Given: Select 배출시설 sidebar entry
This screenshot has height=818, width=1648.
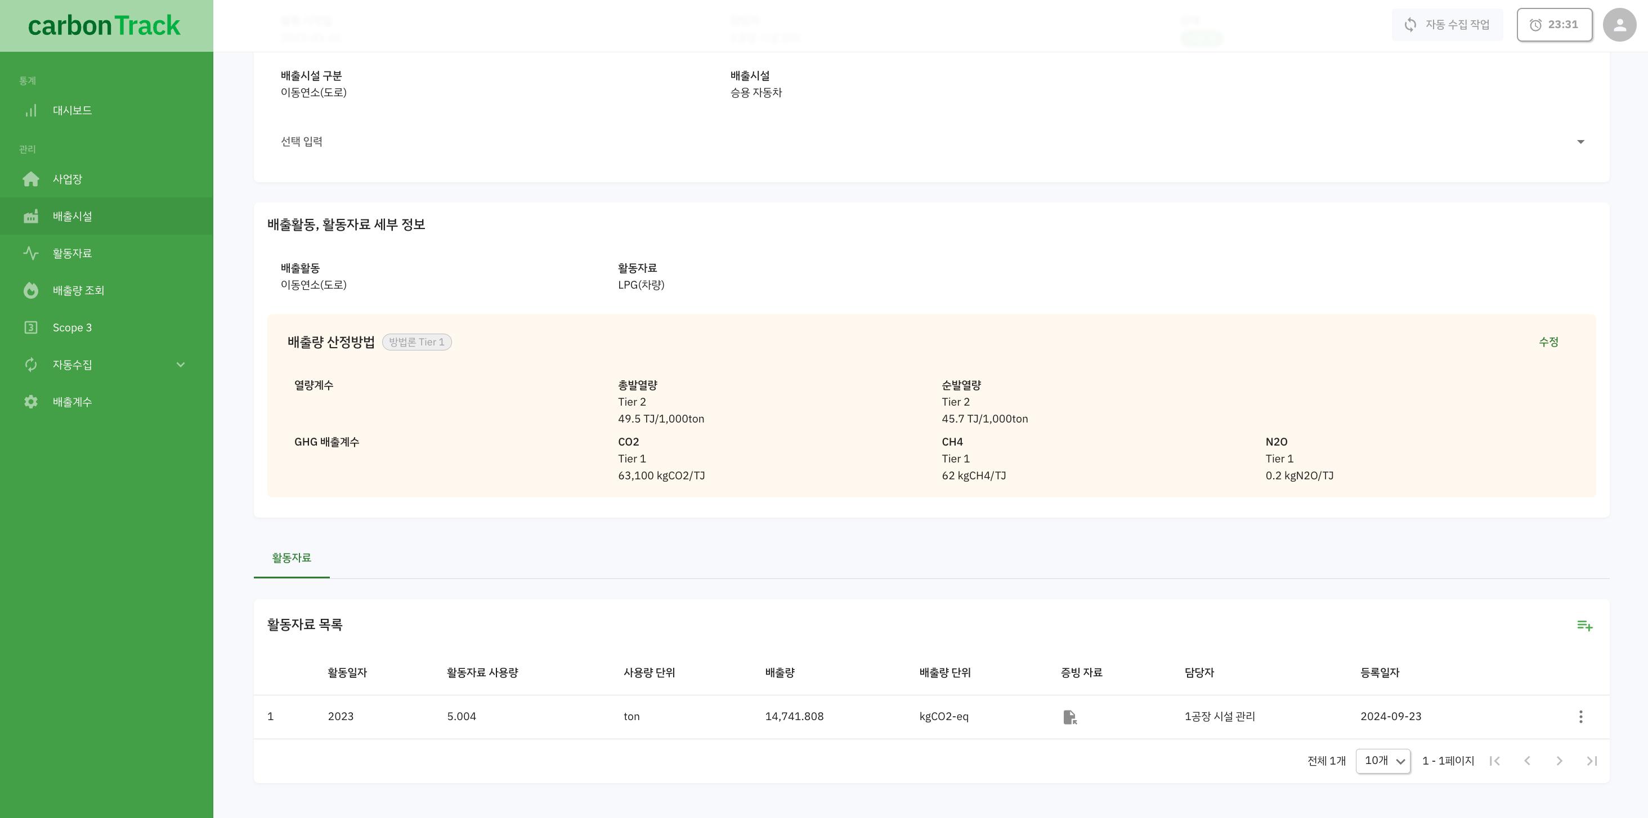Looking at the screenshot, I should [106, 216].
